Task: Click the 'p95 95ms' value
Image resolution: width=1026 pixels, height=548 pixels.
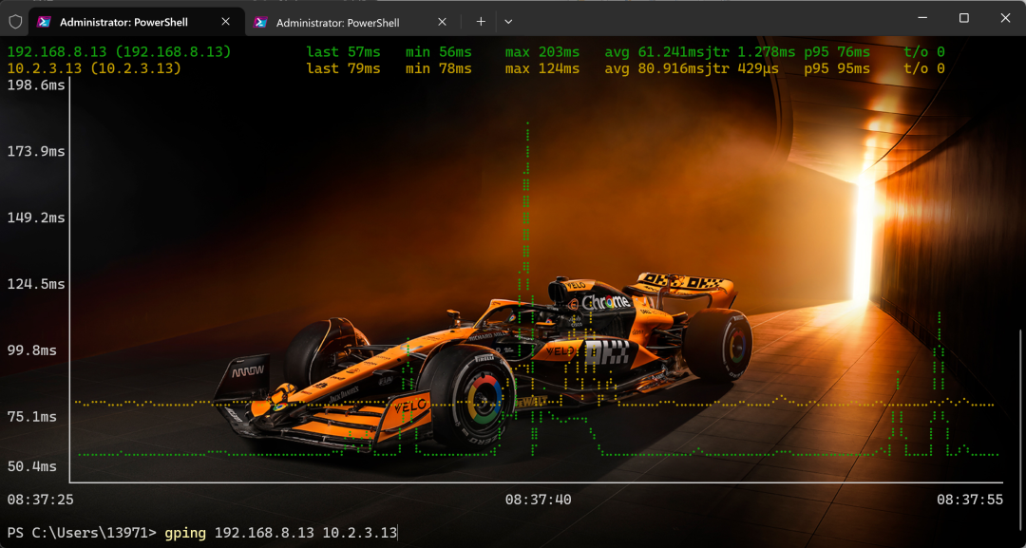Action: pyautogui.click(x=837, y=68)
